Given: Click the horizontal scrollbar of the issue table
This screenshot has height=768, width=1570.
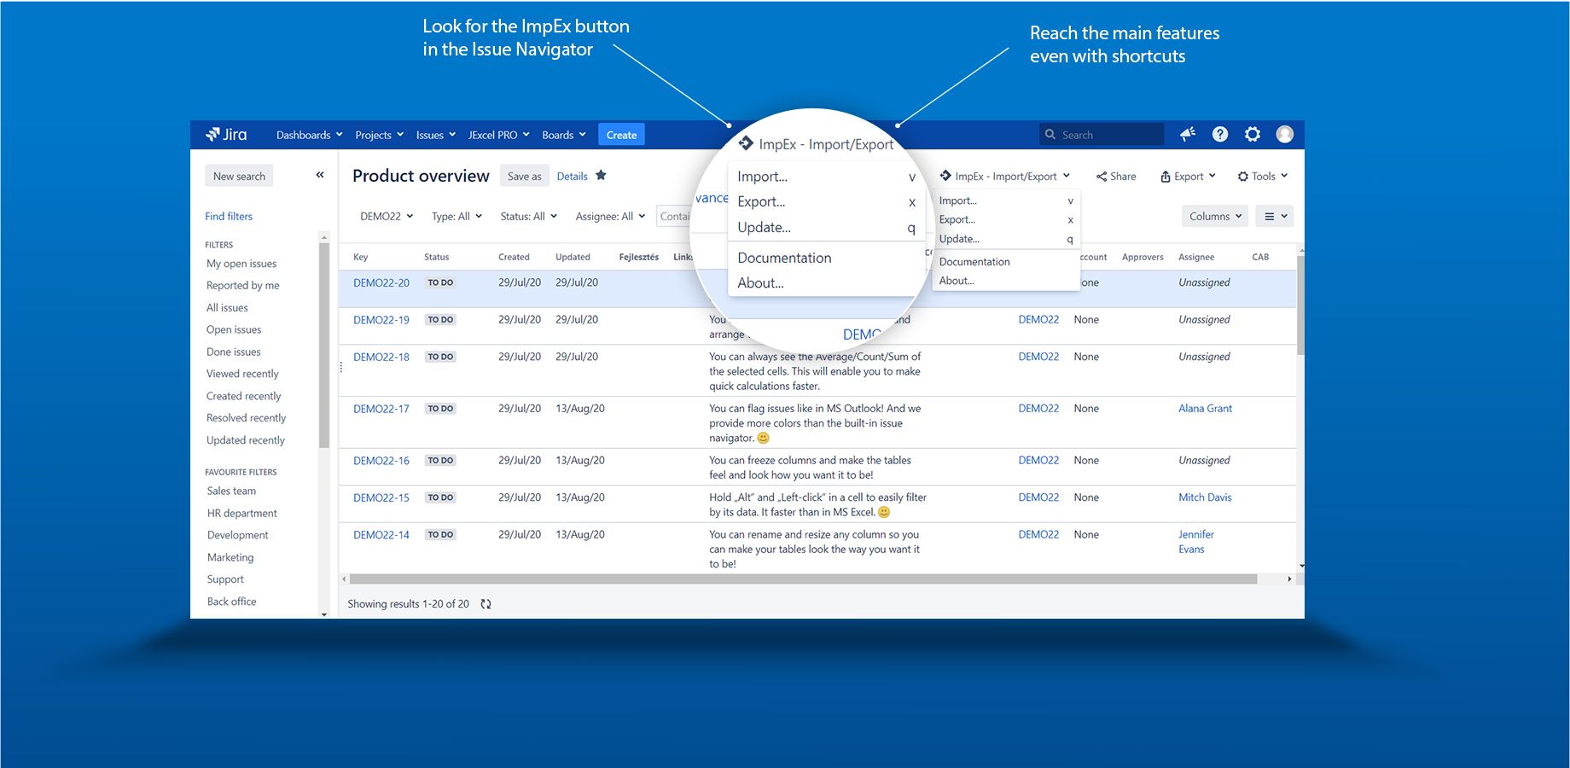Looking at the screenshot, I should pyautogui.click(x=802, y=579).
